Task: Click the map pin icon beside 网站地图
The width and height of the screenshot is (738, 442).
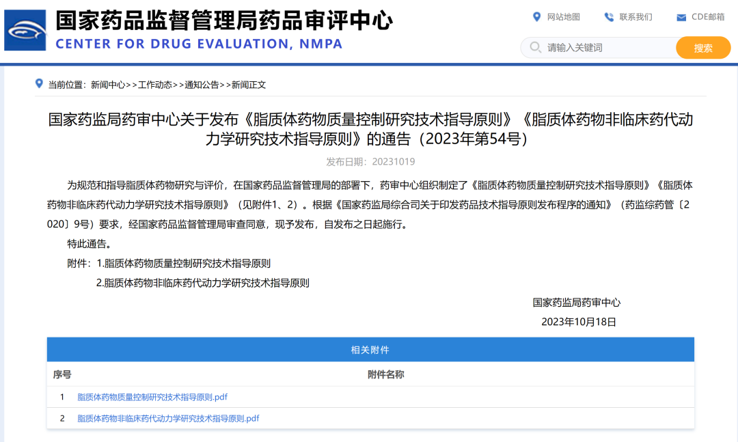Action: coord(536,17)
